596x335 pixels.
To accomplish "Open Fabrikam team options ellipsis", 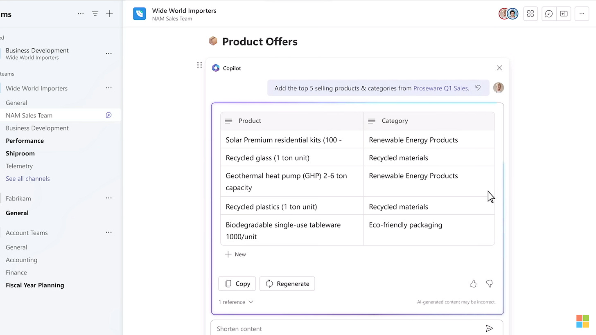I will pyautogui.click(x=108, y=198).
